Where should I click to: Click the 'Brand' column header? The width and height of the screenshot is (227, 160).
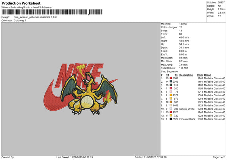(x=208, y=75)
